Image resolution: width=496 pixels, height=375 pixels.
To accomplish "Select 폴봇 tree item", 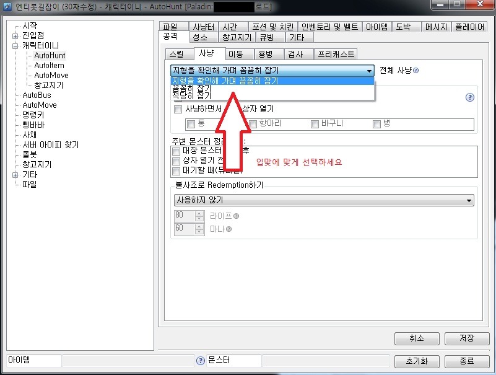I will tap(30, 155).
